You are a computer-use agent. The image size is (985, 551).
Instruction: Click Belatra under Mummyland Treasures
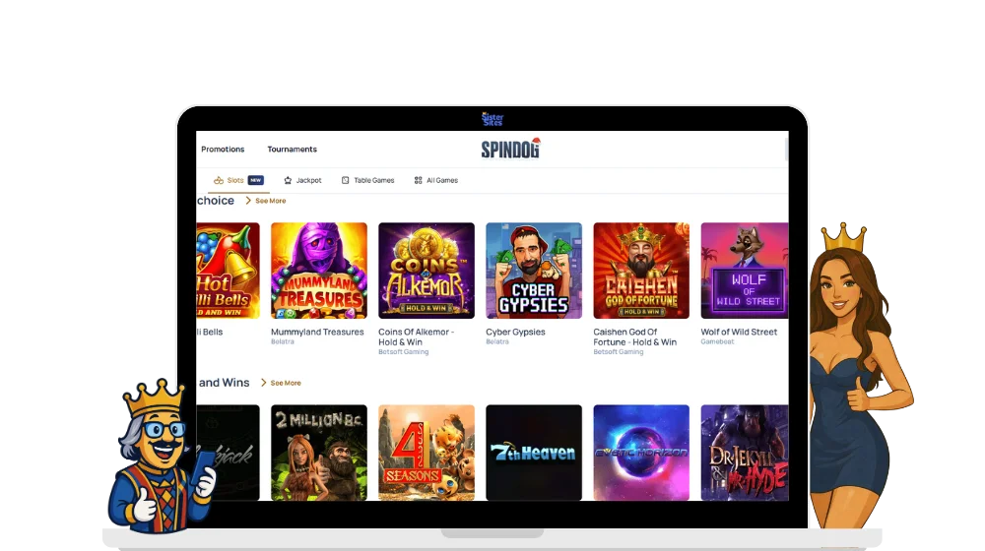(x=283, y=342)
